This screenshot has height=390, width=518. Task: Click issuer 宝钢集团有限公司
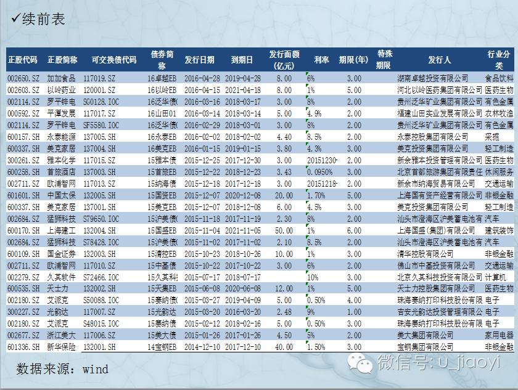coord(425,347)
